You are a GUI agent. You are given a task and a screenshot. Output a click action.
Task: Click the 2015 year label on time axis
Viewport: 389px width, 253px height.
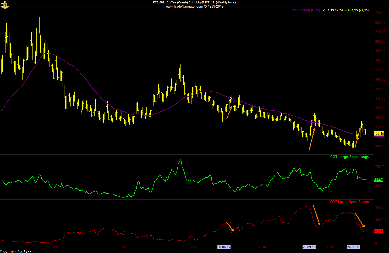pos(57,247)
